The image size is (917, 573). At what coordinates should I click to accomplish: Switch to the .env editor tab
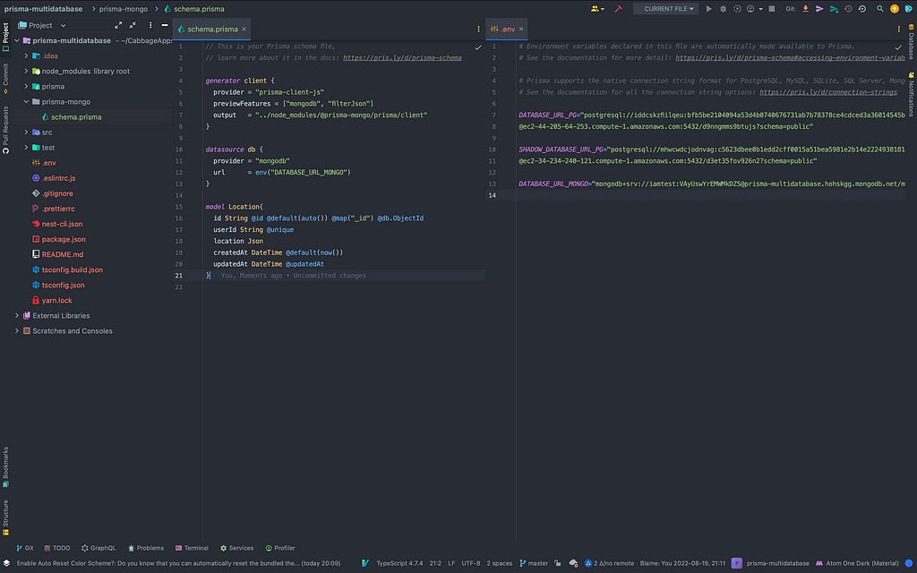click(508, 29)
